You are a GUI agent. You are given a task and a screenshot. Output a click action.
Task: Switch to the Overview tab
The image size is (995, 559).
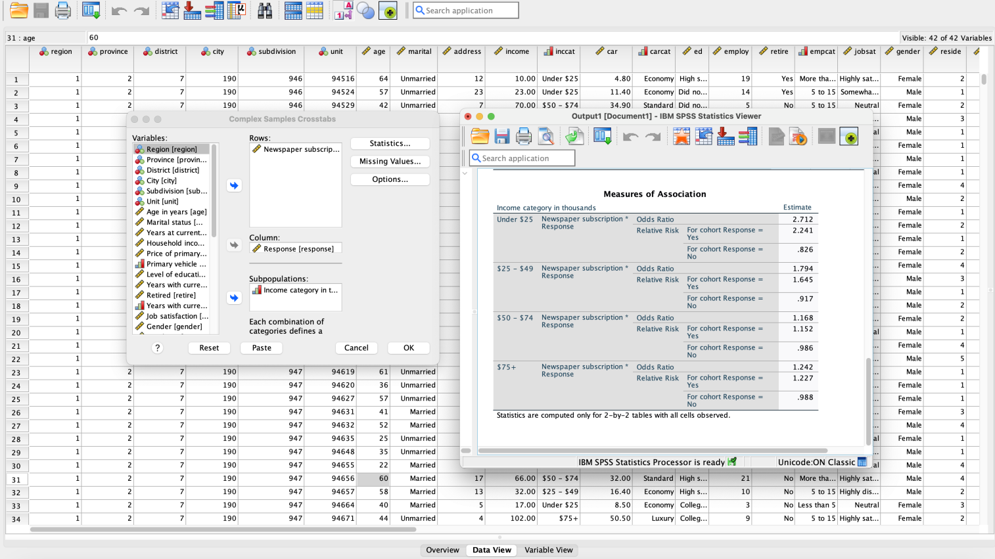[x=442, y=550]
